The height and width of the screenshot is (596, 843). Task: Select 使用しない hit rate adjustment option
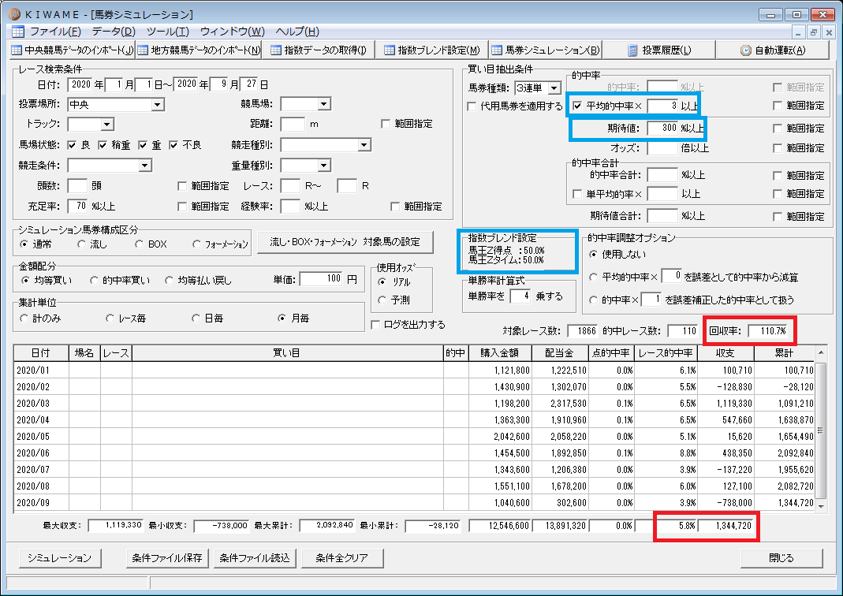coord(594,254)
